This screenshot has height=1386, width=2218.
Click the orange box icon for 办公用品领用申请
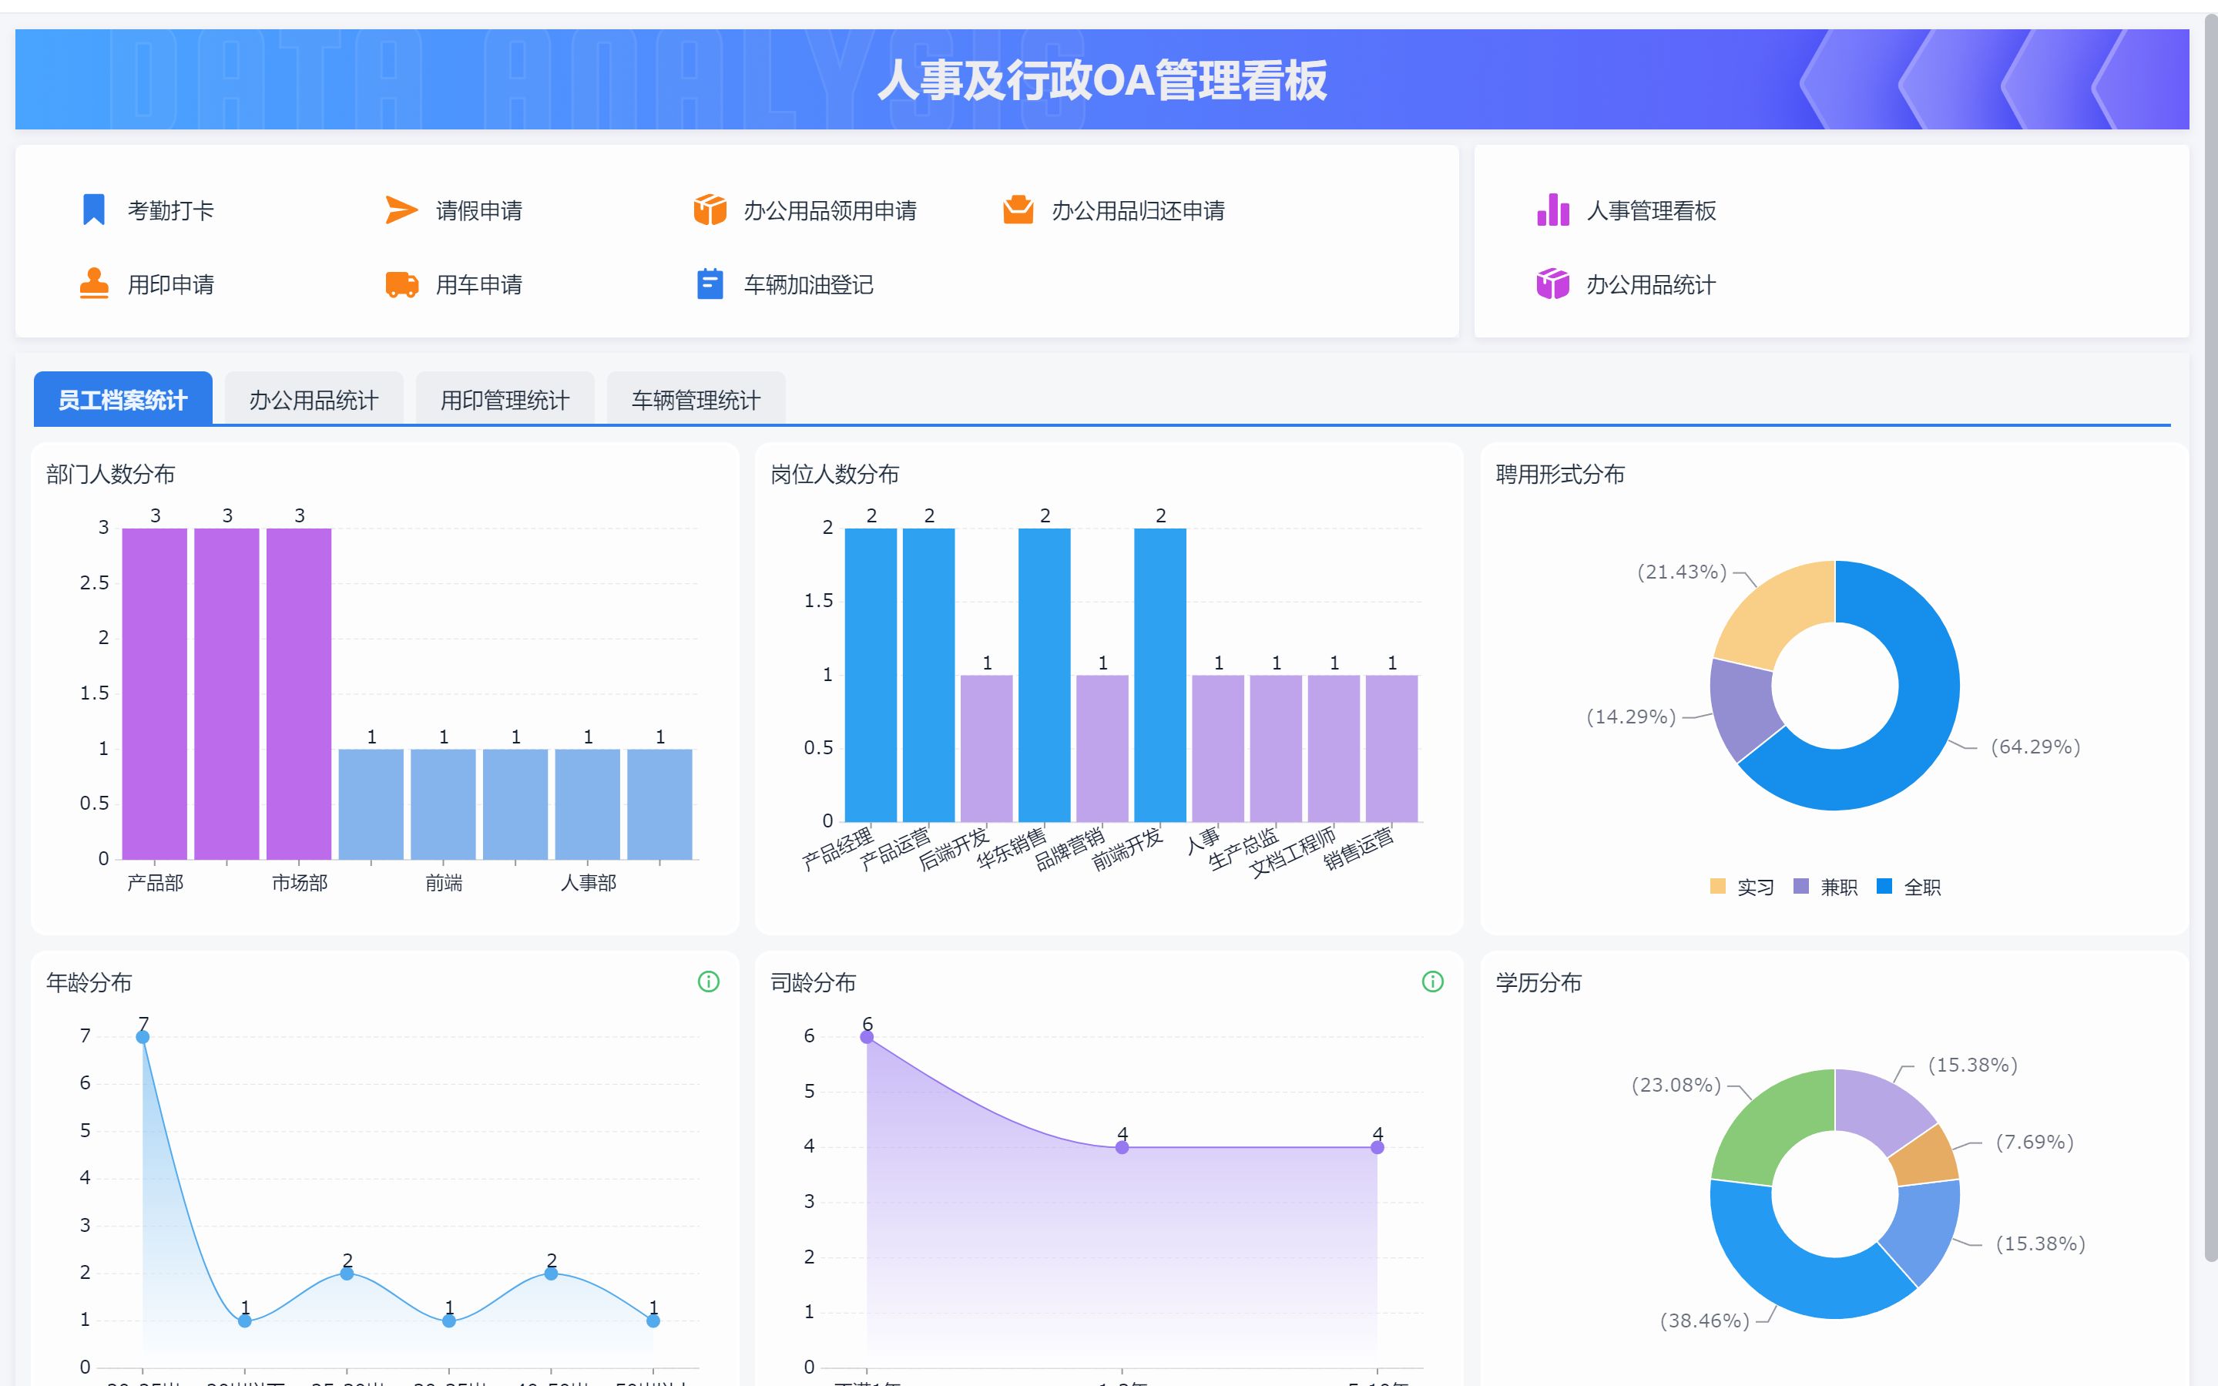(x=710, y=210)
